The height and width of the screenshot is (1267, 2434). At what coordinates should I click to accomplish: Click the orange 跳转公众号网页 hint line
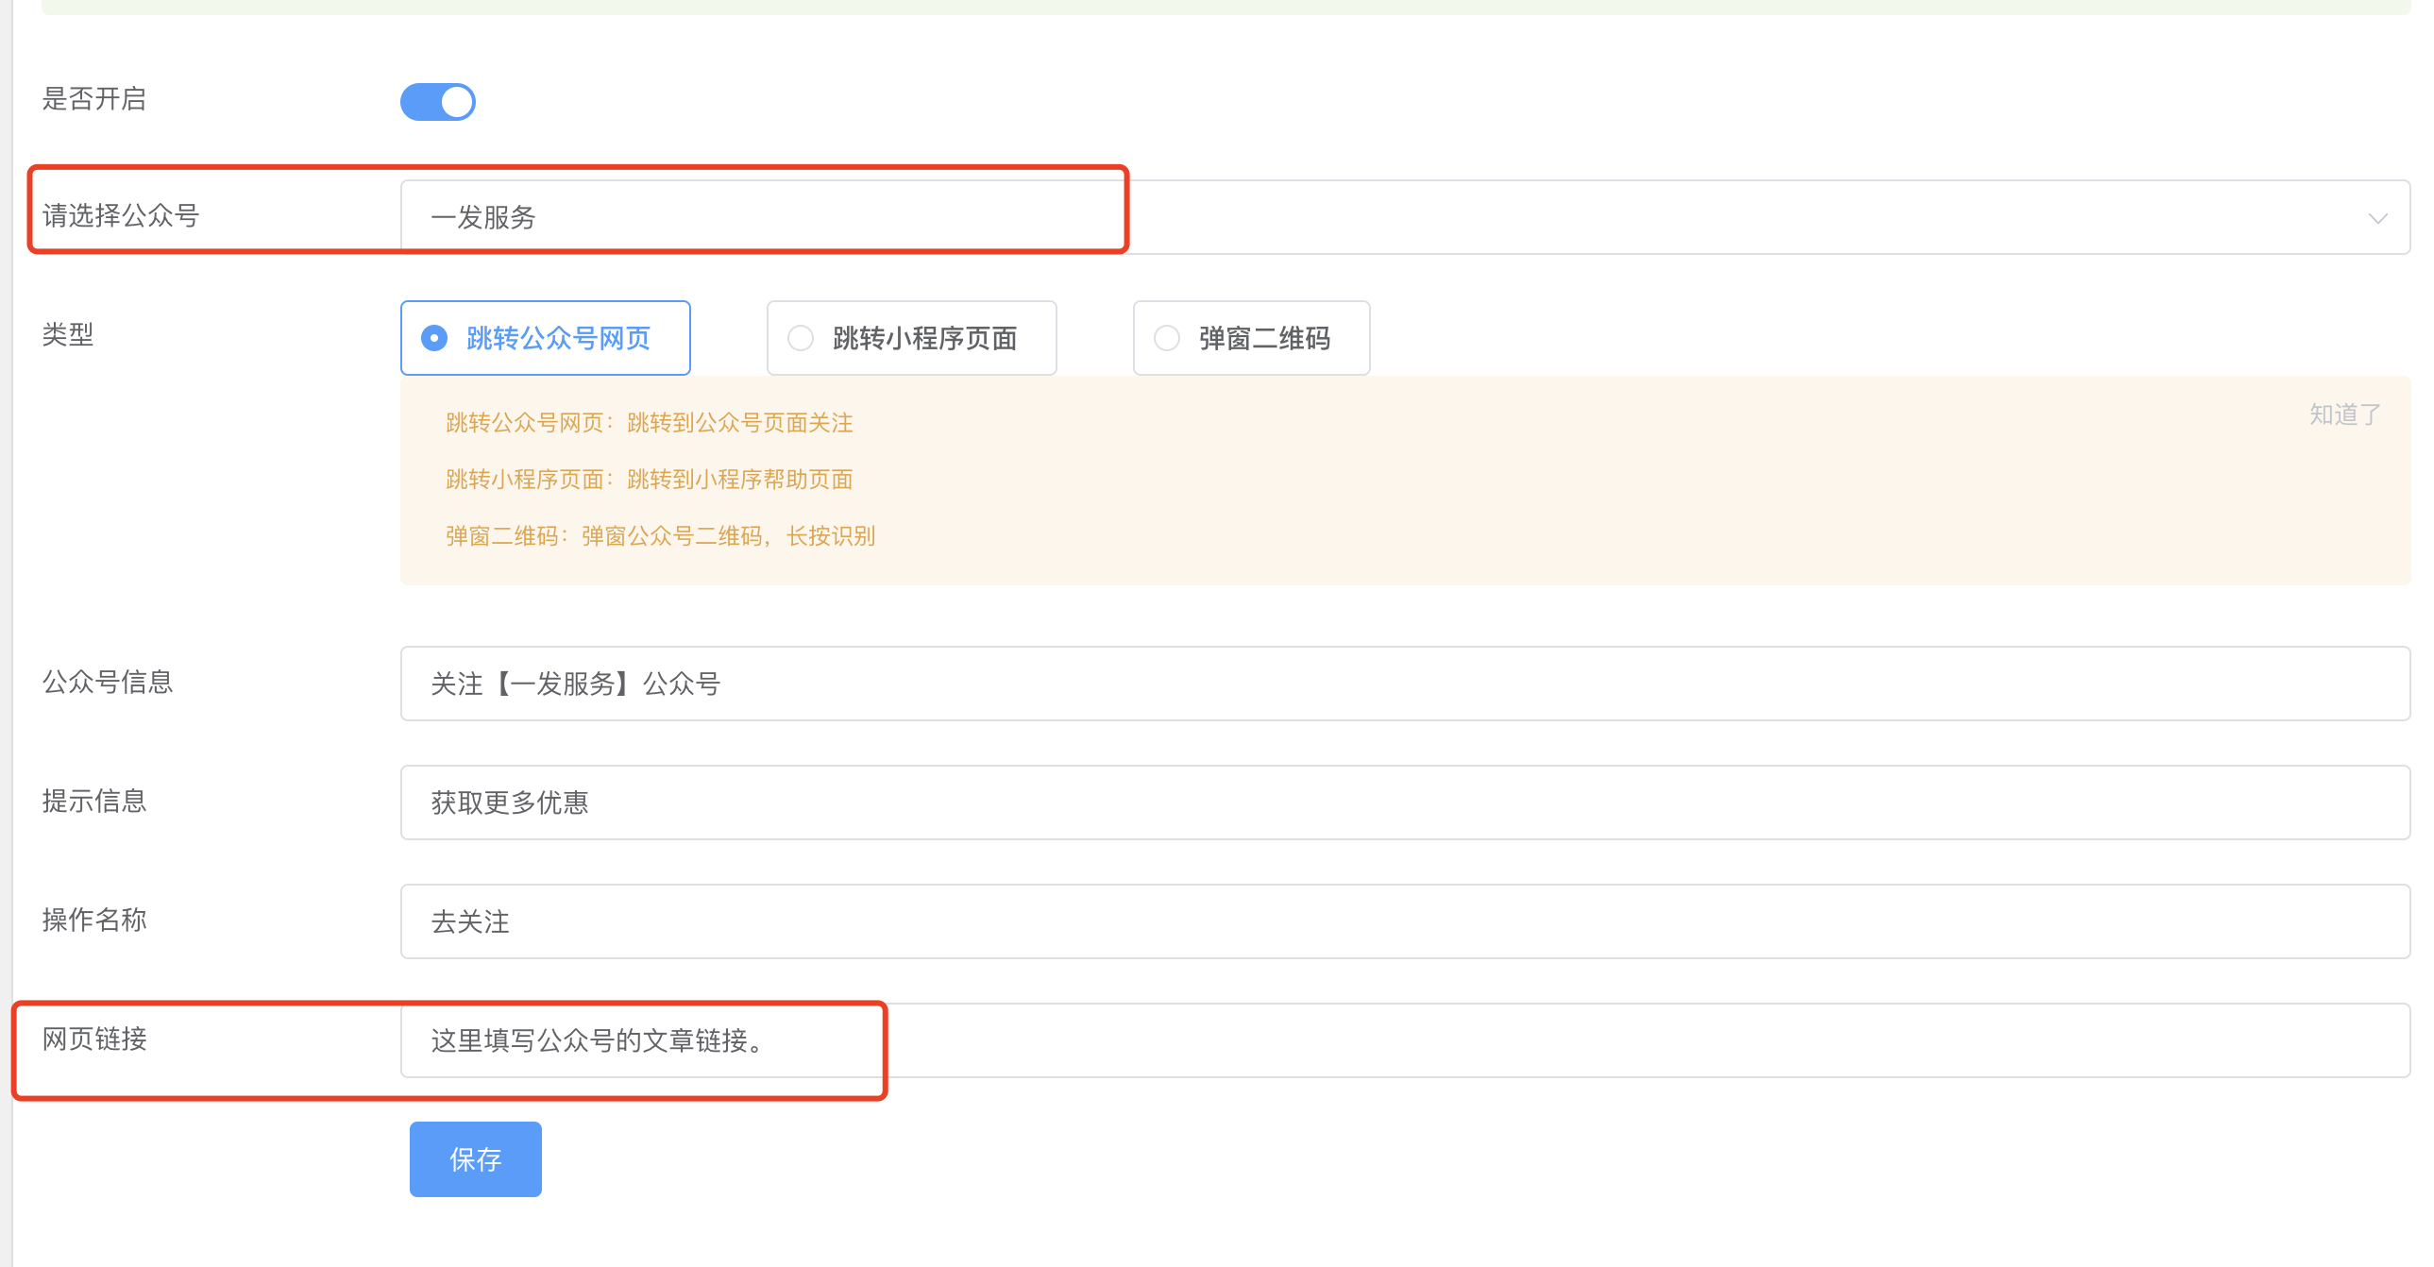coord(650,422)
